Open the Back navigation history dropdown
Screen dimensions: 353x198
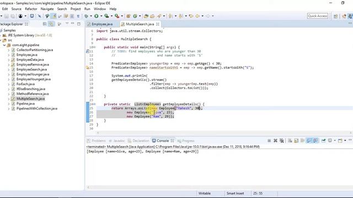click(x=202, y=16)
